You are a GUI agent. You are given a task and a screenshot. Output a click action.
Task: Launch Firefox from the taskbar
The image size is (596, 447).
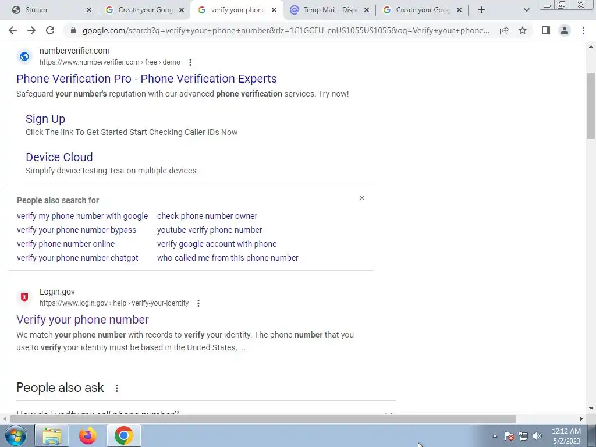[x=87, y=435]
